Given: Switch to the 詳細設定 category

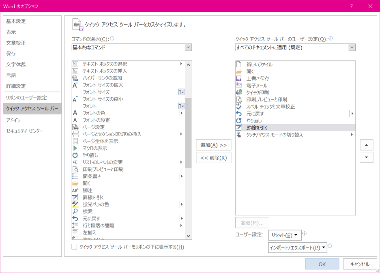Looking at the screenshot, I should click(x=16, y=86).
